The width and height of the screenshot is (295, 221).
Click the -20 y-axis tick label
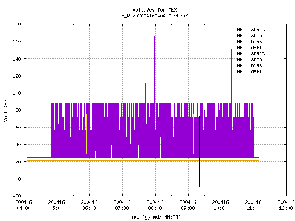(x=17, y=196)
